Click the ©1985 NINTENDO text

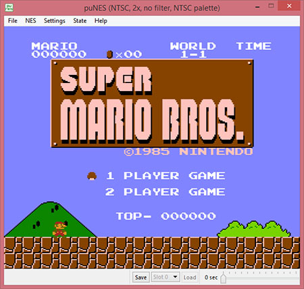point(188,152)
